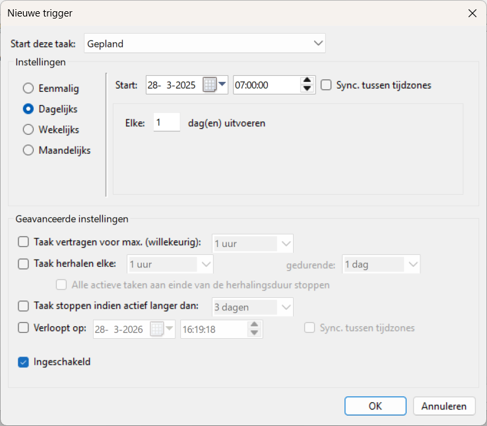The image size is (487, 426).
Task: Increase start time with up spinner arrow
Action: 307,81
